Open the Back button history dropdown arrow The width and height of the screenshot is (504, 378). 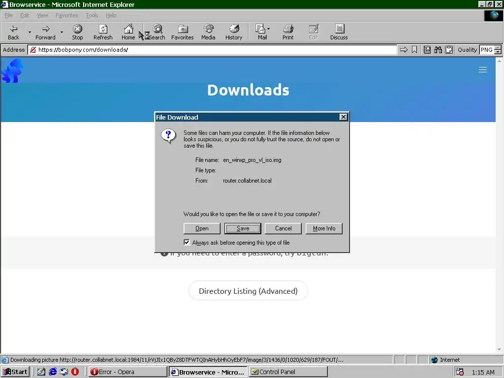tap(30, 32)
